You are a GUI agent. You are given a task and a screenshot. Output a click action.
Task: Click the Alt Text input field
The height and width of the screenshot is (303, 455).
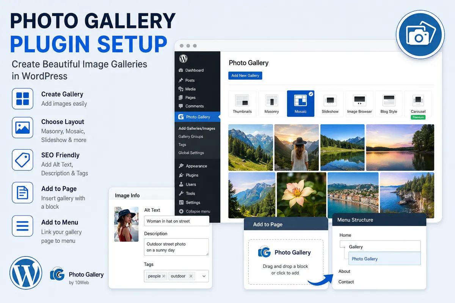tap(177, 221)
